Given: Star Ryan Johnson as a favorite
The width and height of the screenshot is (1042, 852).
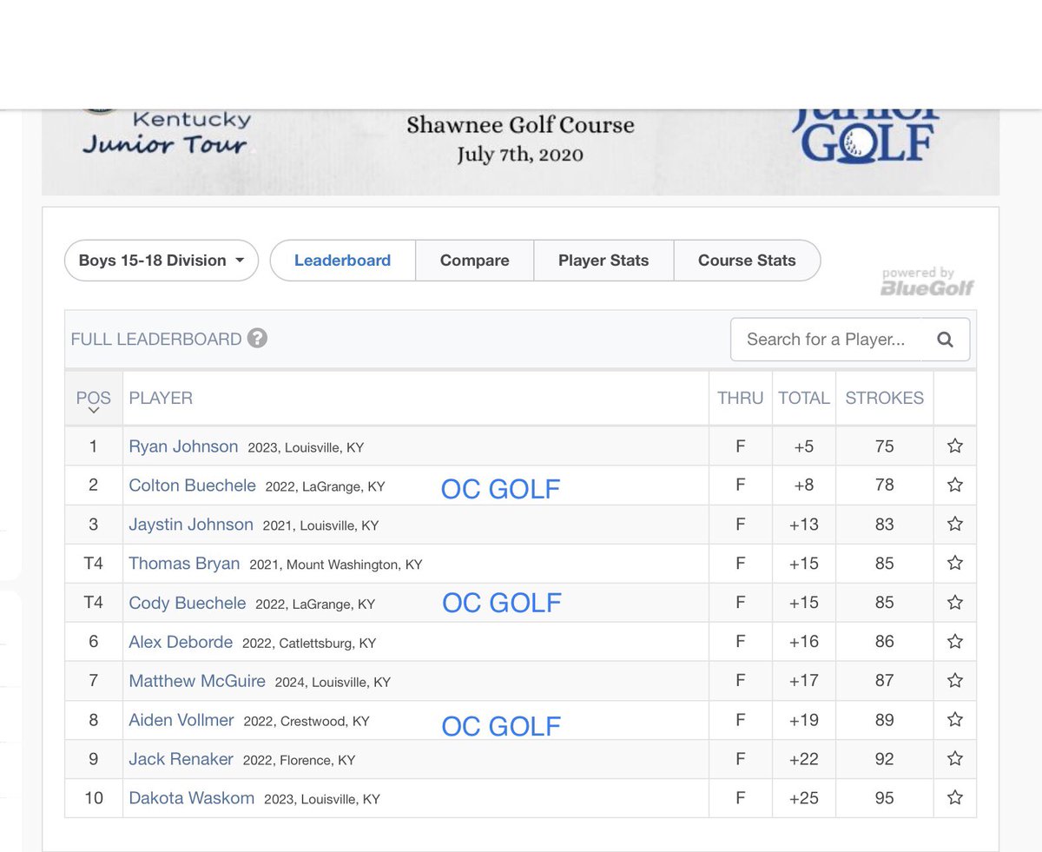Looking at the screenshot, I should pyautogui.click(x=954, y=446).
